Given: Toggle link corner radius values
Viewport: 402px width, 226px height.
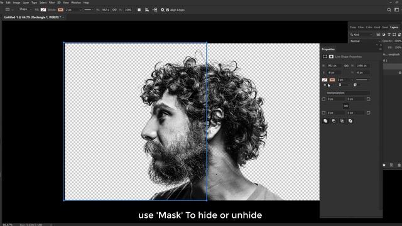Looking at the screenshot, I should click(346, 106).
